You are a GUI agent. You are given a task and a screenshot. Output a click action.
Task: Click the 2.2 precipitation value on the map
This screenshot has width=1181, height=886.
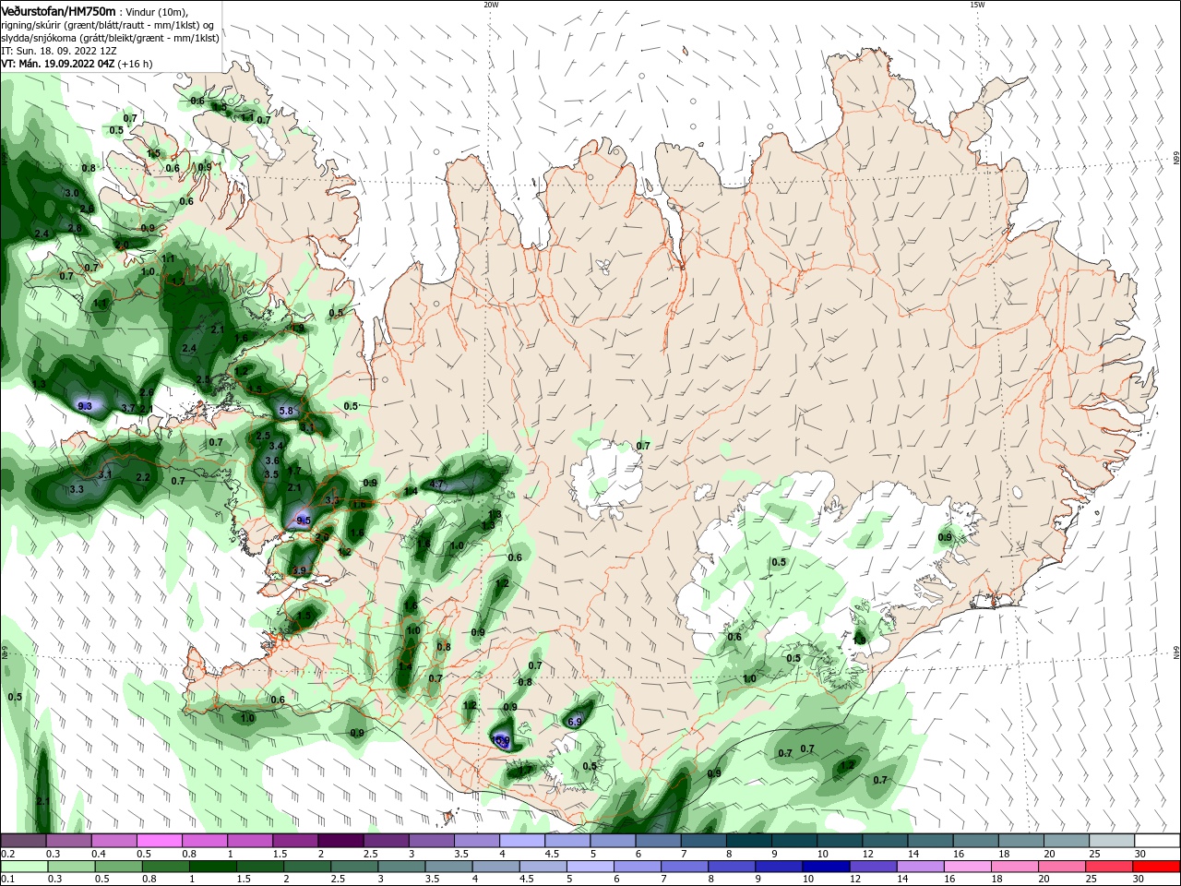142,477
